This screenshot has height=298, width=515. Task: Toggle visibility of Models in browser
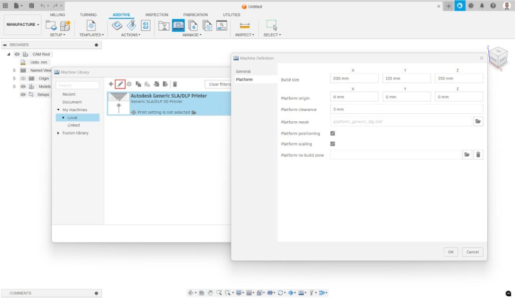pyautogui.click(x=23, y=87)
